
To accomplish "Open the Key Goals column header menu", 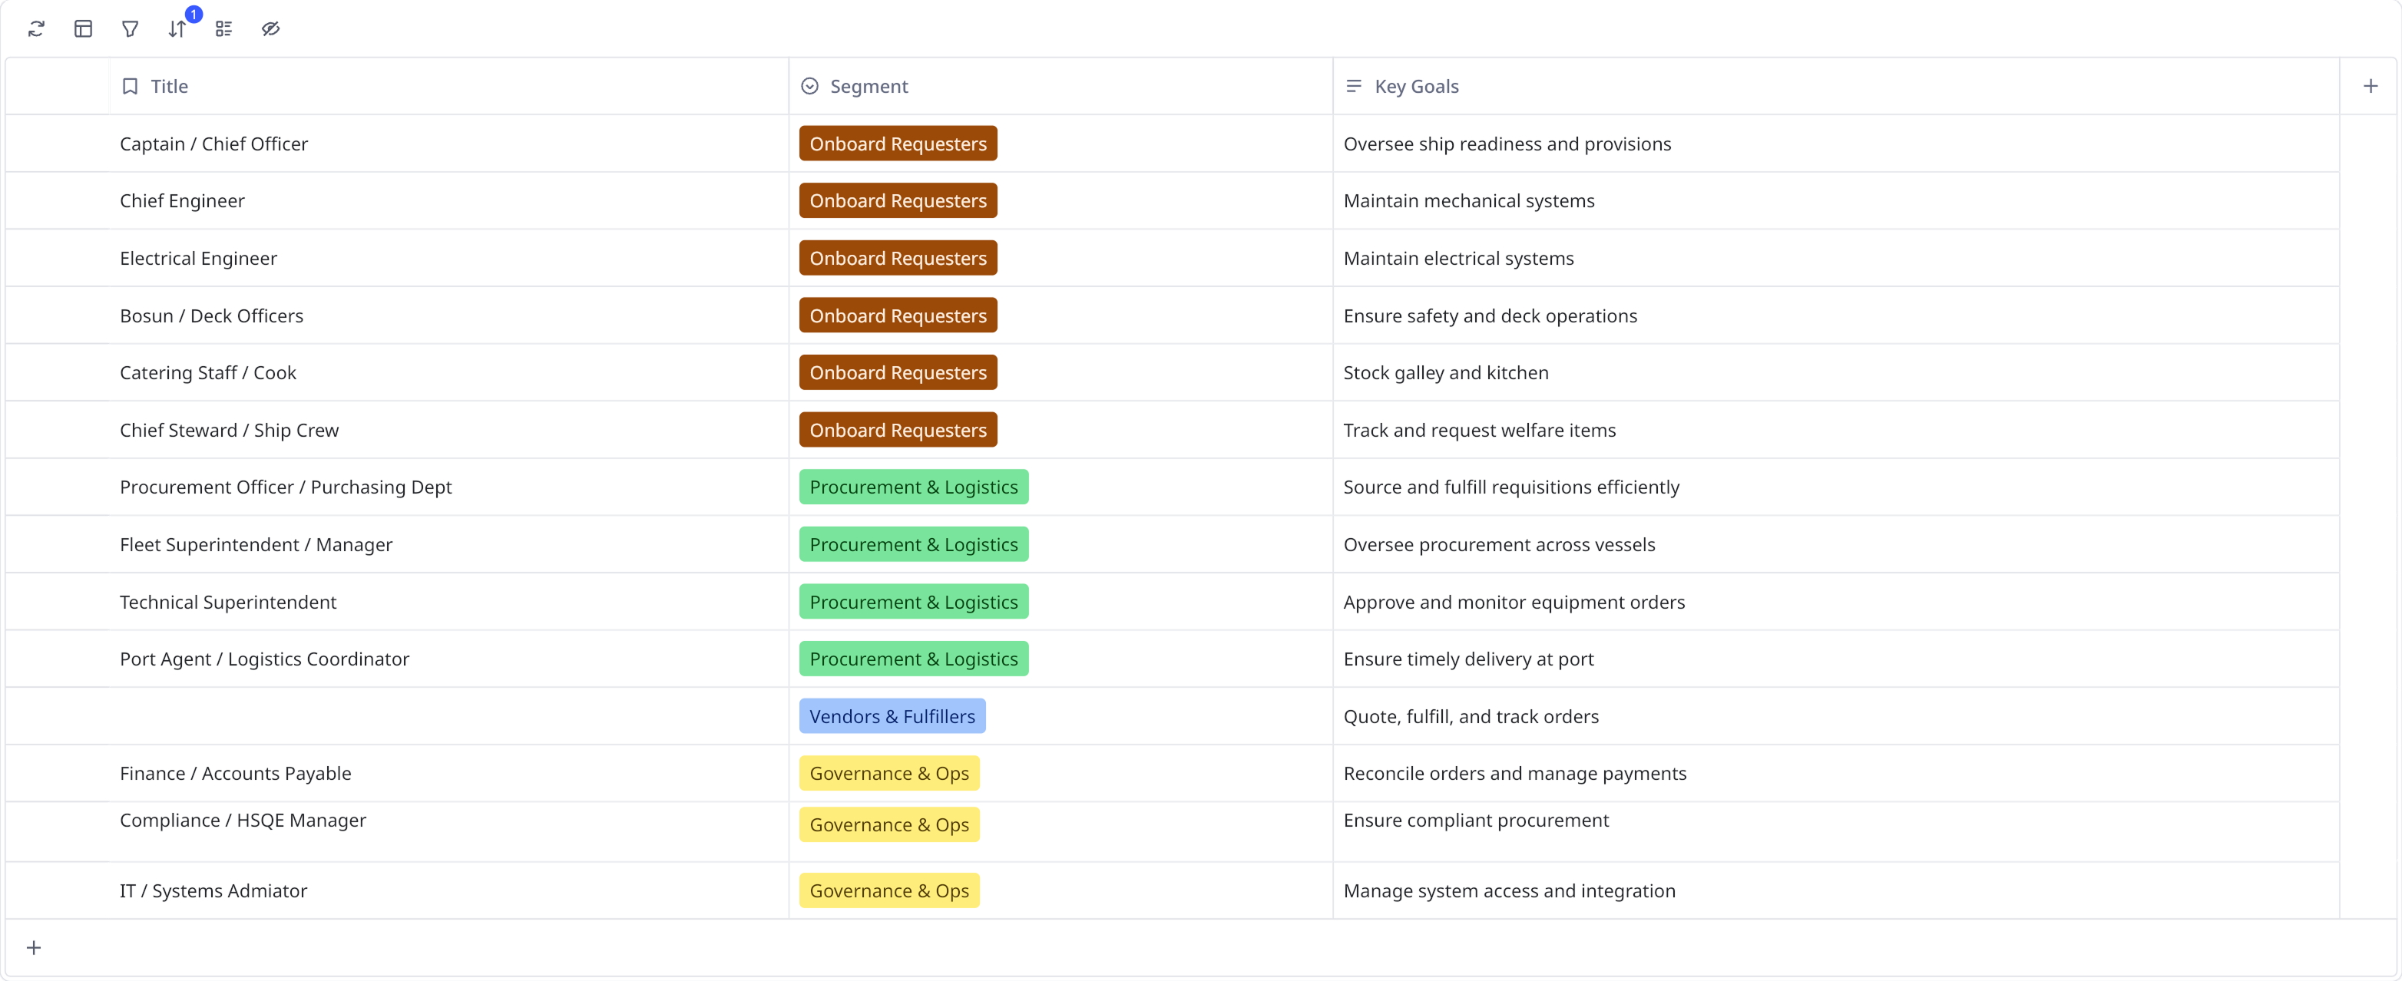I will coord(1416,86).
